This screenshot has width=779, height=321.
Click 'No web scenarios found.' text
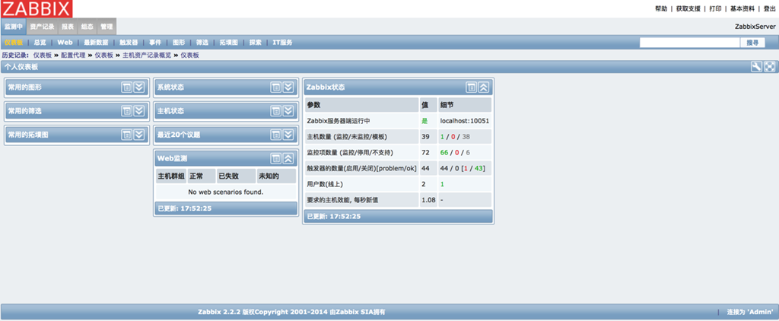tap(226, 192)
